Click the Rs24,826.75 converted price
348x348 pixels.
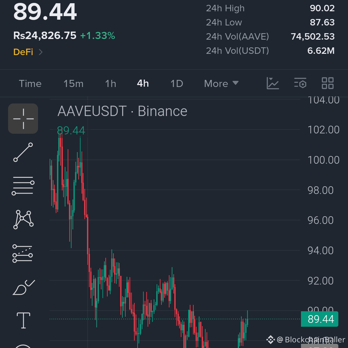tap(44, 35)
